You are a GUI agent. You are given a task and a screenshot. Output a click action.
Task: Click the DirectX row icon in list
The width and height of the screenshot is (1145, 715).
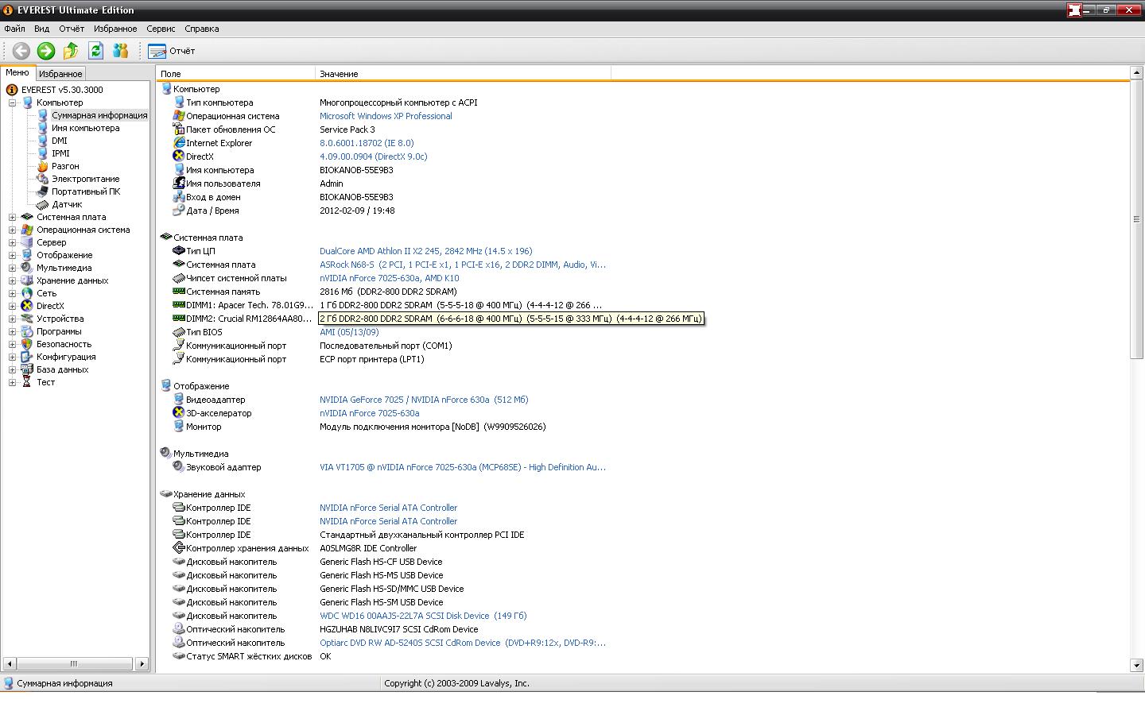click(x=179, y=157)
